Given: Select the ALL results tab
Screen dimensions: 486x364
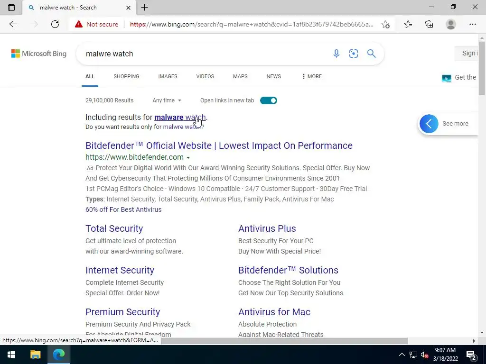Looking at the screenshot, I should coord(90,76).
